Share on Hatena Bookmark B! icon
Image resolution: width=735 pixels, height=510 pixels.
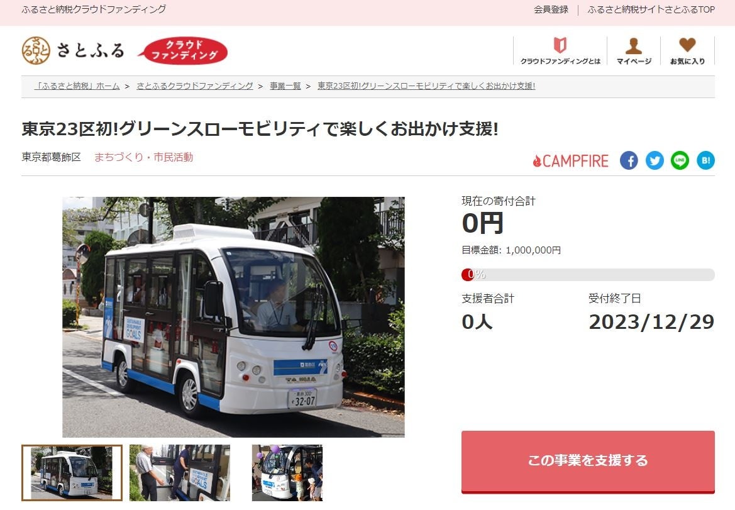click(705, 161)
